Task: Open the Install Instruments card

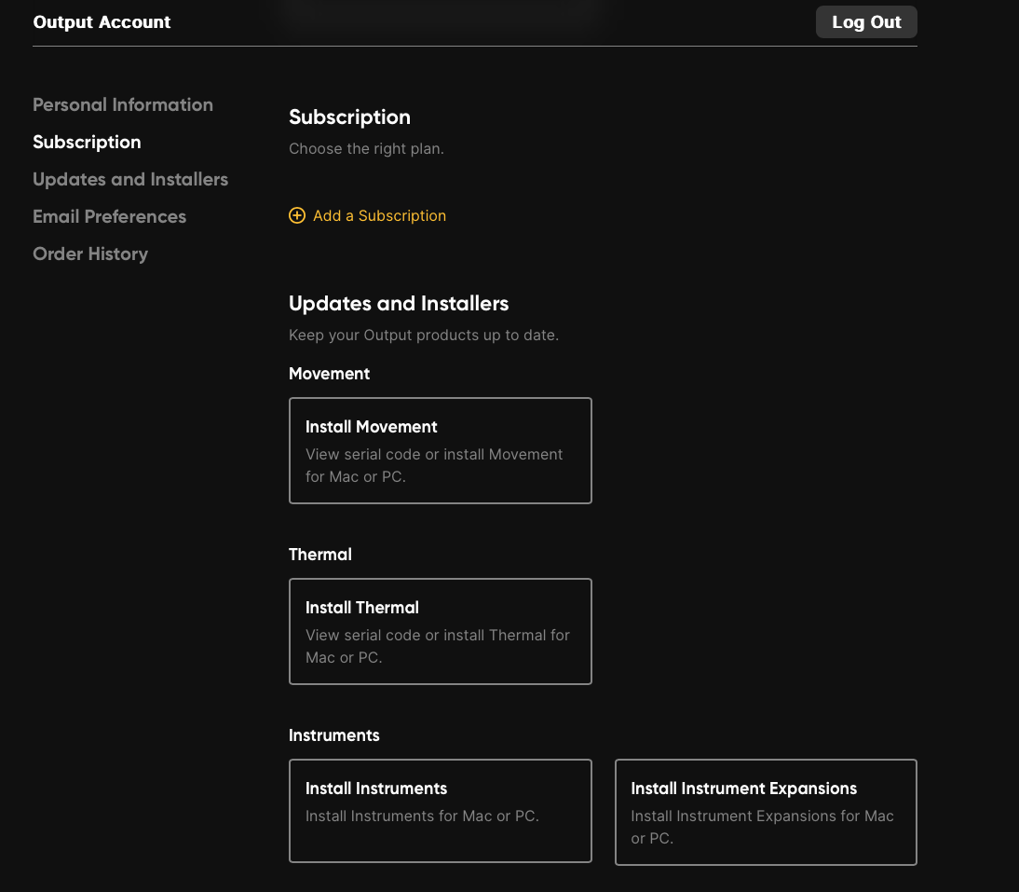Action: coord(440,811)
